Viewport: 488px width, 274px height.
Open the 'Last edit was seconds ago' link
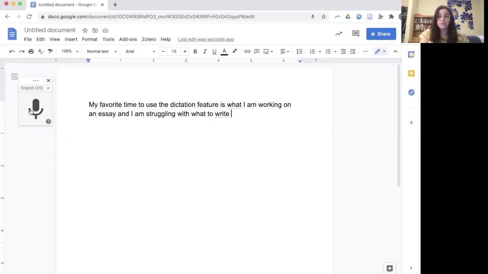click(206, 39)
